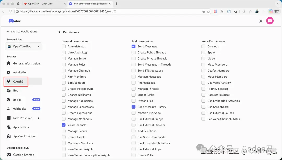Open the Emojis page
Viewport: 282px width, 160px height.
[17, 100]
